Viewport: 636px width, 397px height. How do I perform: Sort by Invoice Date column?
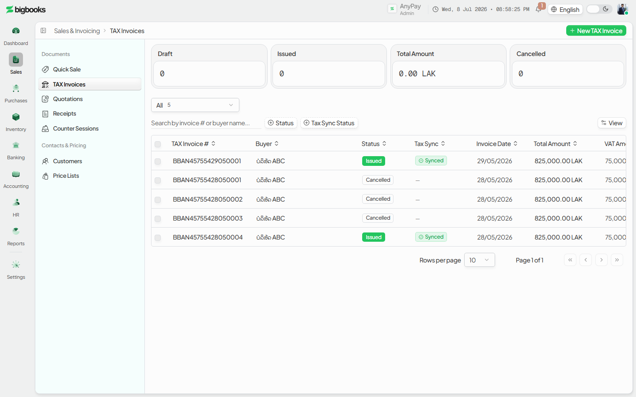pyautogui.click(x=497, y=144)
